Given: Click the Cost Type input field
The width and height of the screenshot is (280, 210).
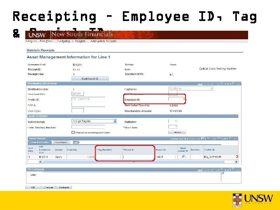Looking at the screenshot, I should [x=78, y=110].
